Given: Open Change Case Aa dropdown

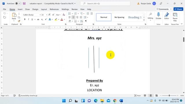Looking at the screenshot, I should tap(58, 15).
